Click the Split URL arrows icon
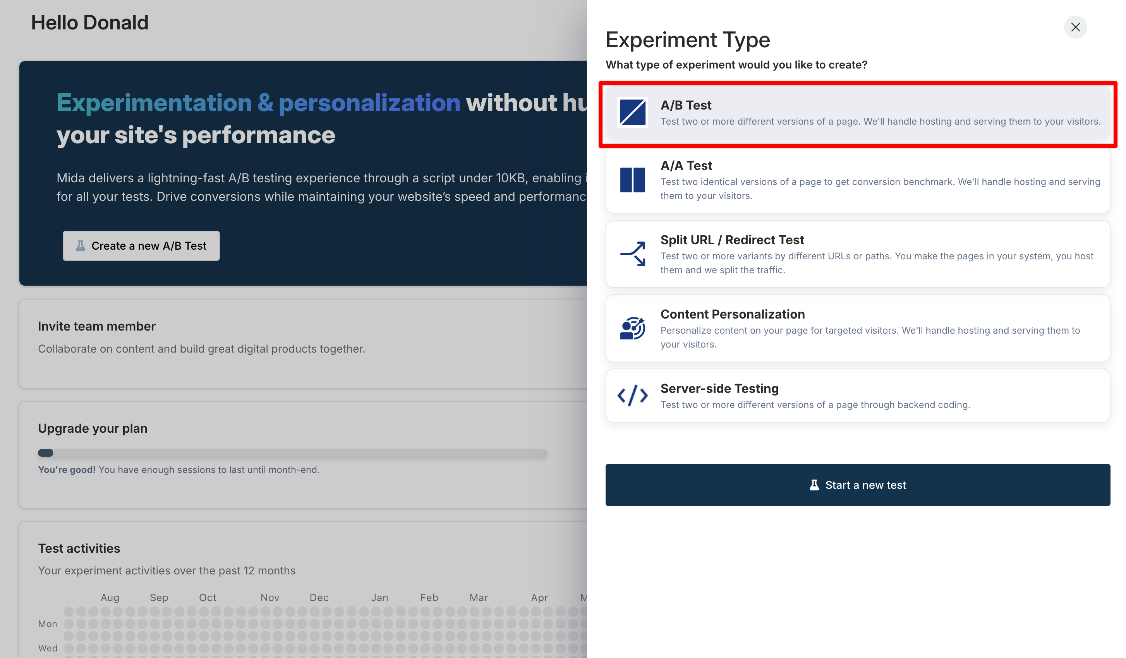The height and width of the screenshot is (658, 1126). [x=632, y=254]
